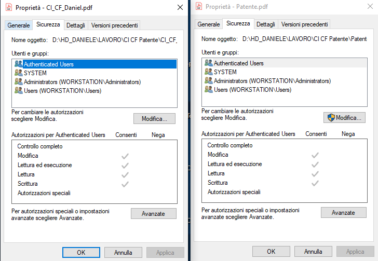Switch to Dettagli tab in Patente.pdf properties
This screenshot has height=261, width=378.
266,24
